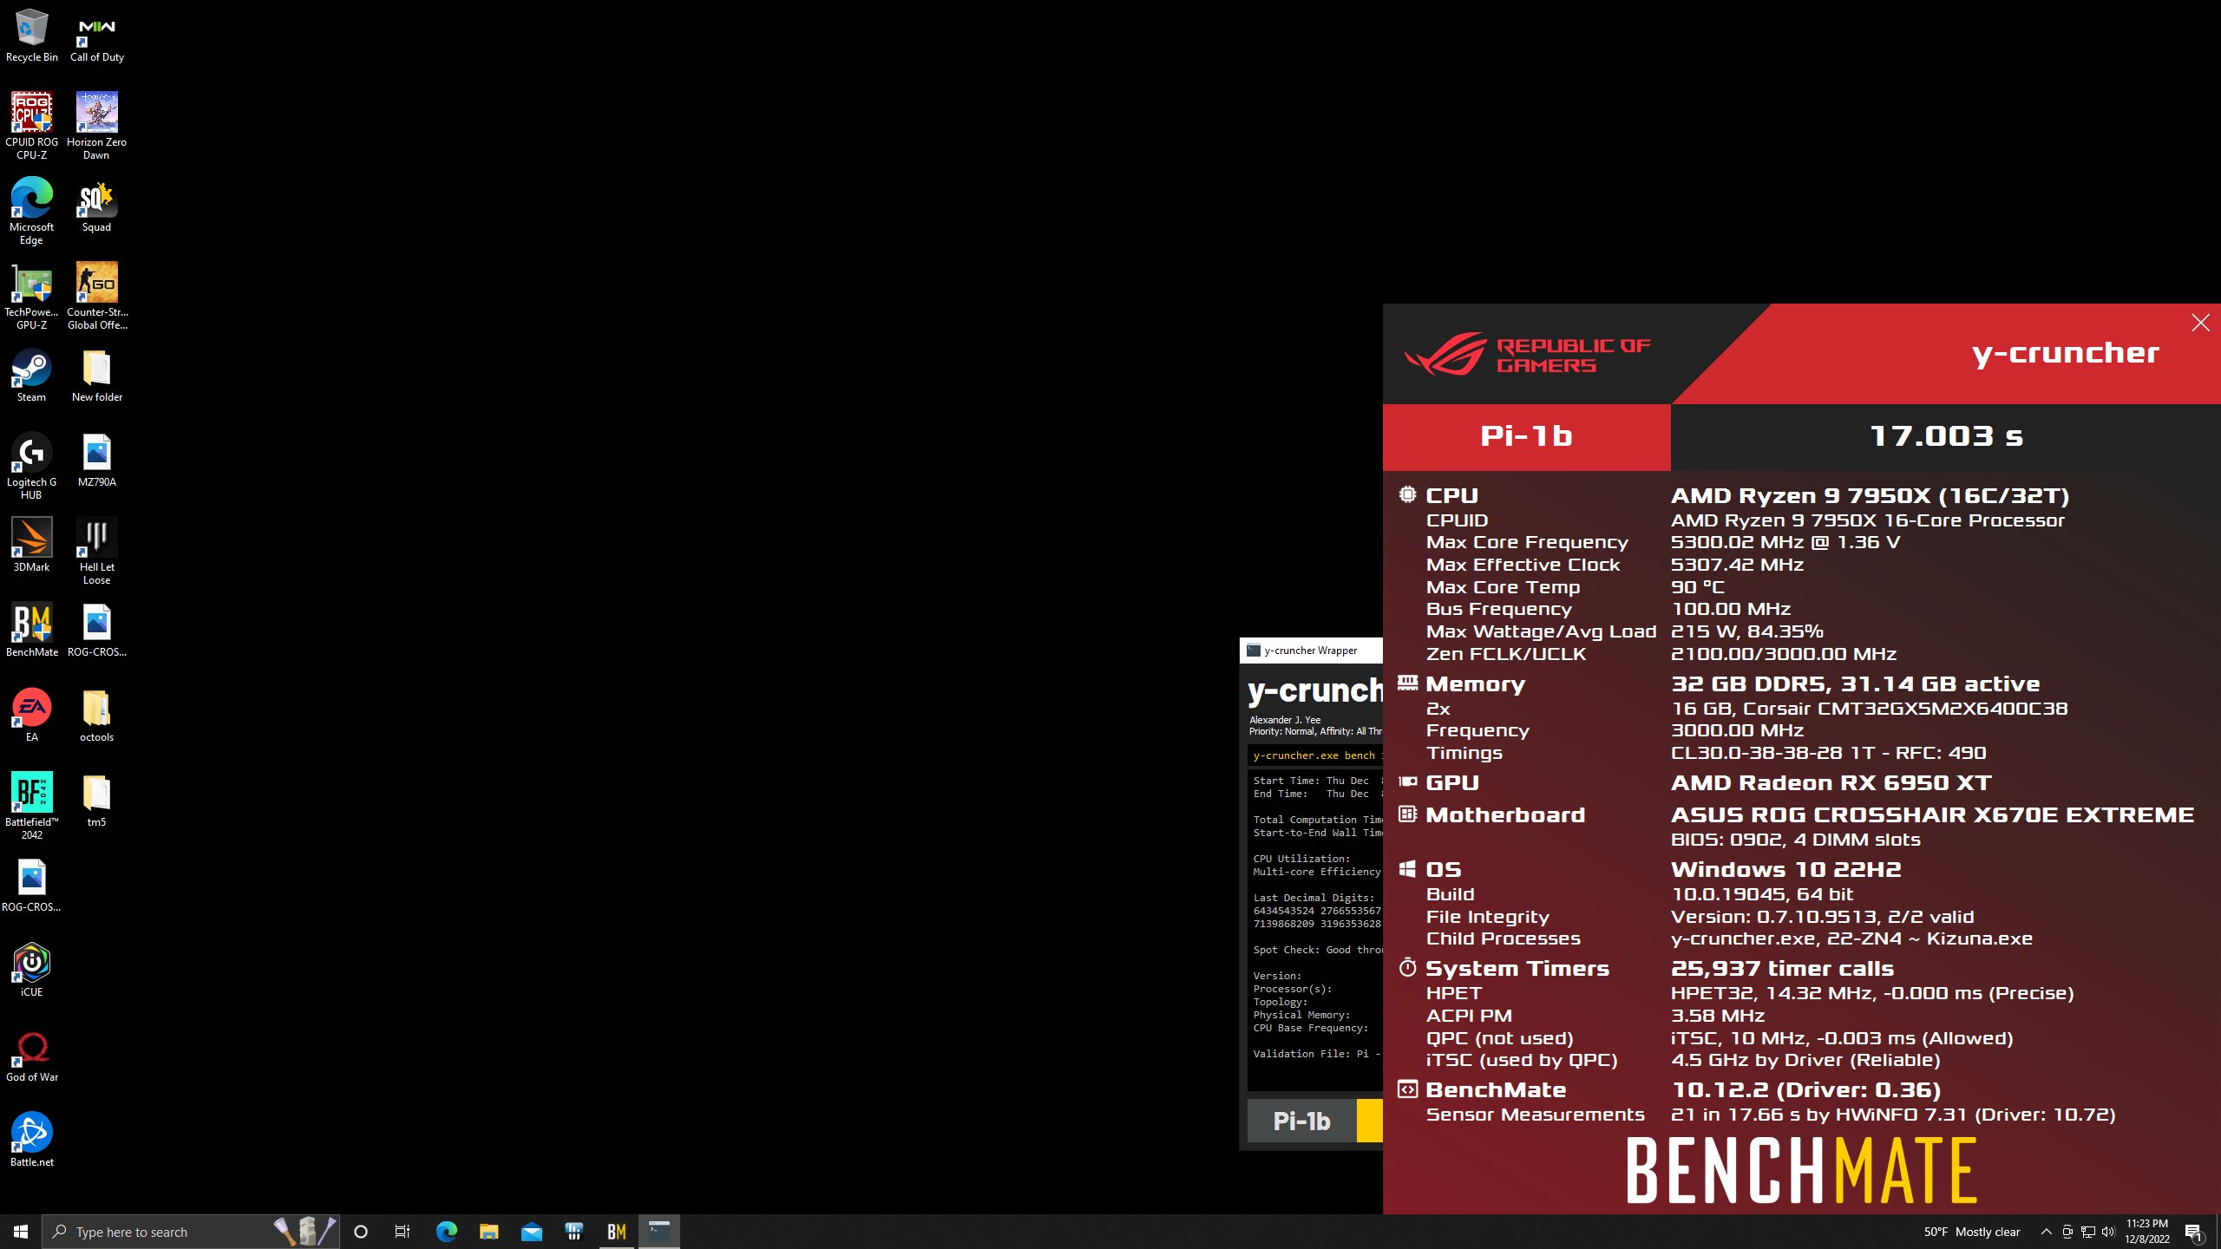Screen dimensions: 2221x1249
Task: Launch Steam from the desktop
Action: 31,376
